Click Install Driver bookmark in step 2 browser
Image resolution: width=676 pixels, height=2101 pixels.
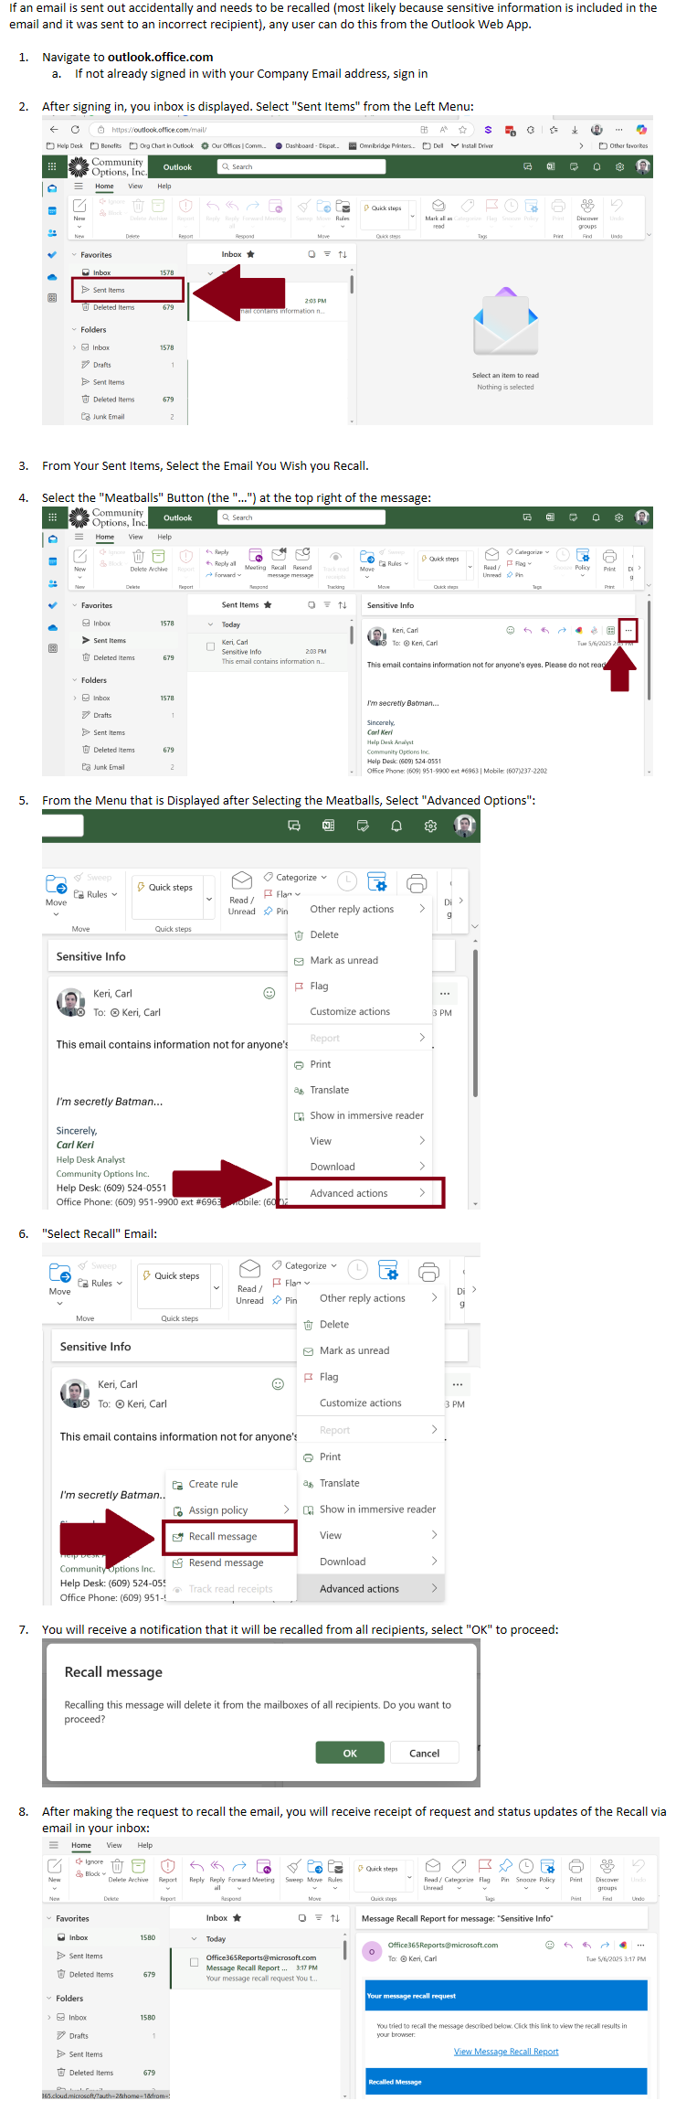tap(472, 145)
